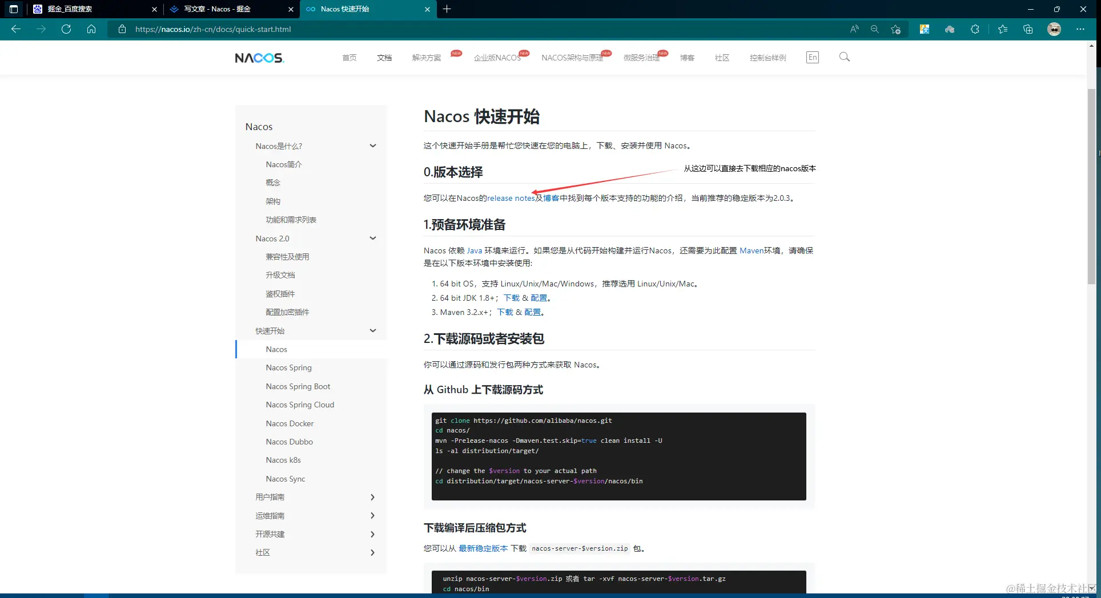The image size is (1101, 598).
Task: Collapse the 快速开始 sidebar section
Action: point(373,331)
